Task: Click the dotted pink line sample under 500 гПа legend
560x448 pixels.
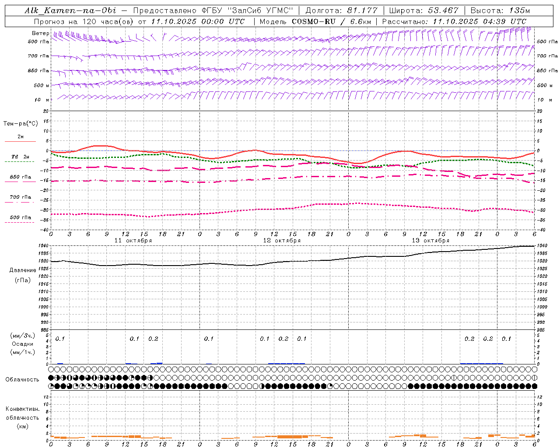Action: 19,223
